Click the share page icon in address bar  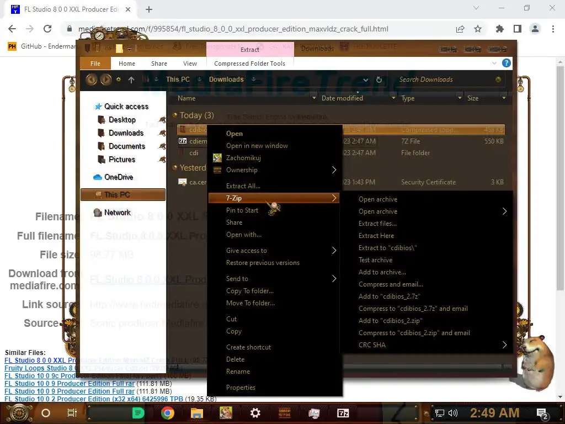[x=460, y=29]
